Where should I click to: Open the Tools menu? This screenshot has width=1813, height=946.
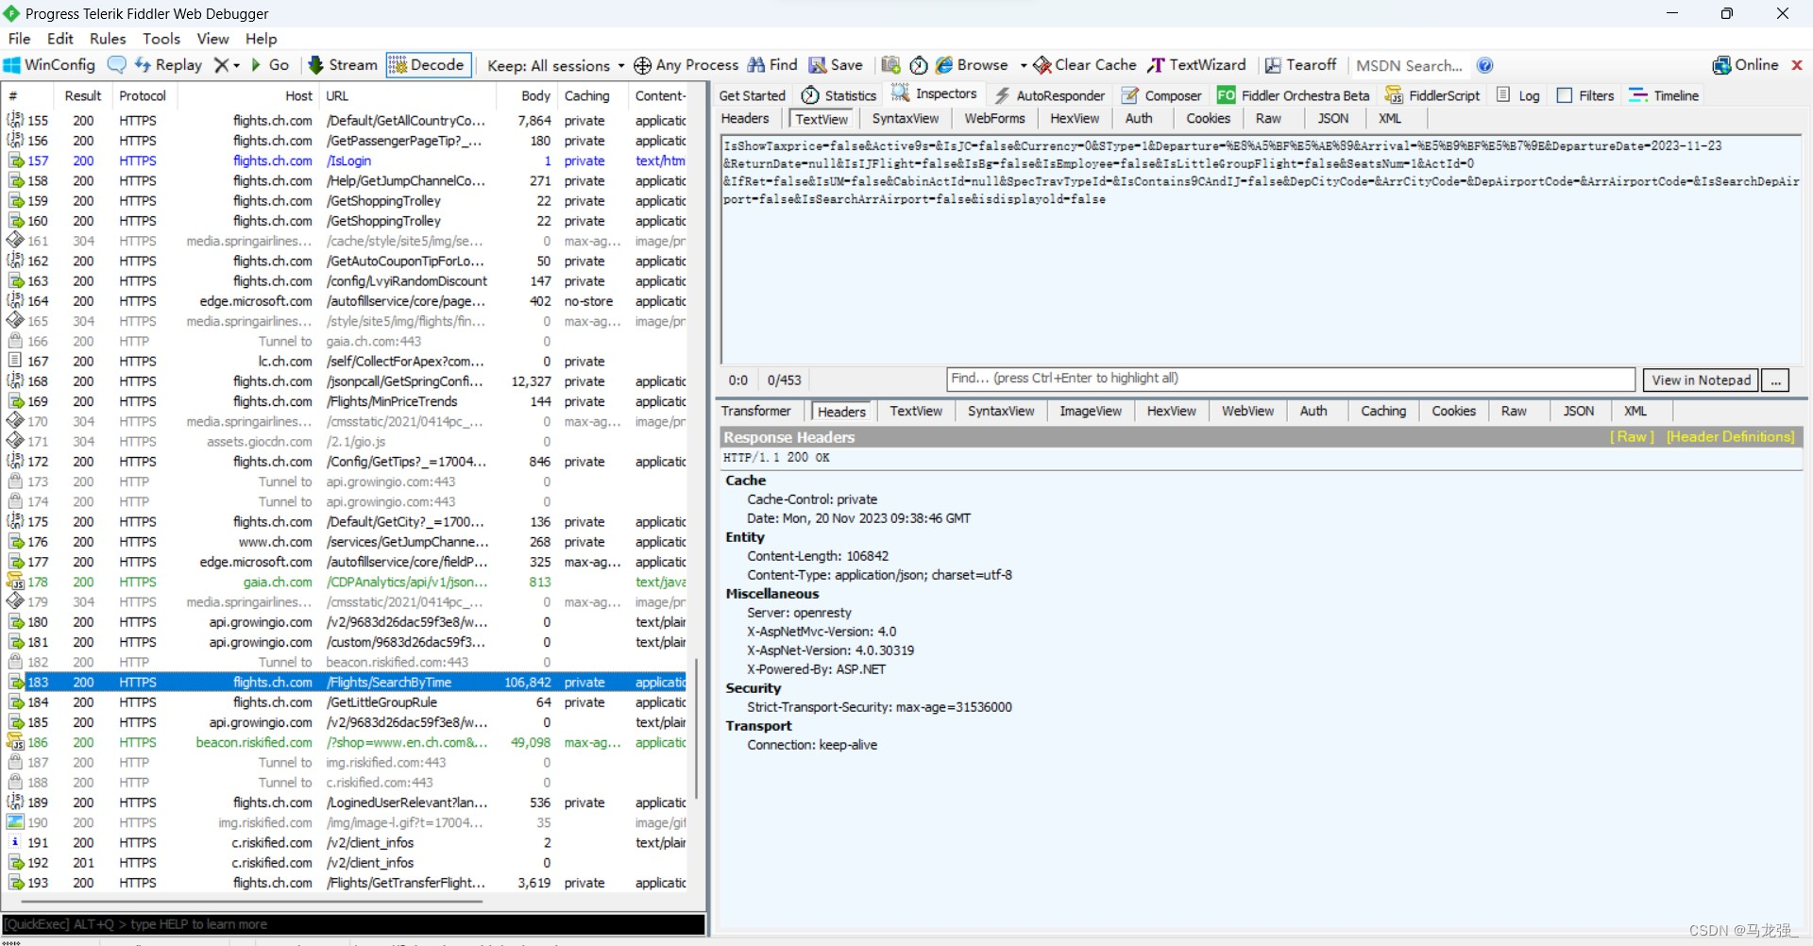pos(161,39)
